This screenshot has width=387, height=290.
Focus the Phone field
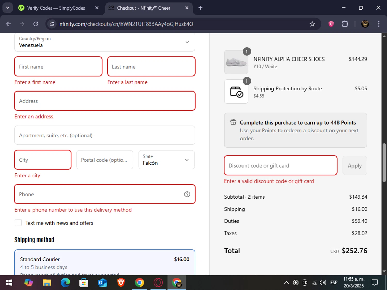pos(105,194)
